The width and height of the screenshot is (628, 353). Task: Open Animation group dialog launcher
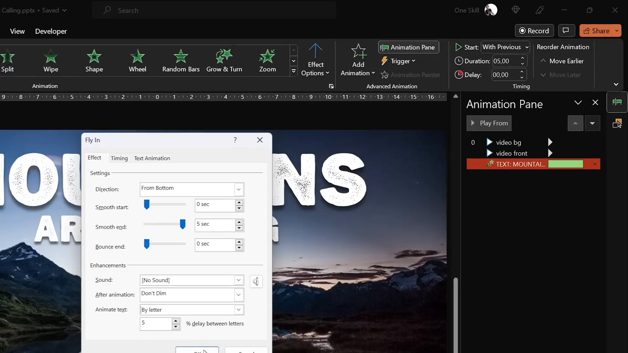[331, 86]
